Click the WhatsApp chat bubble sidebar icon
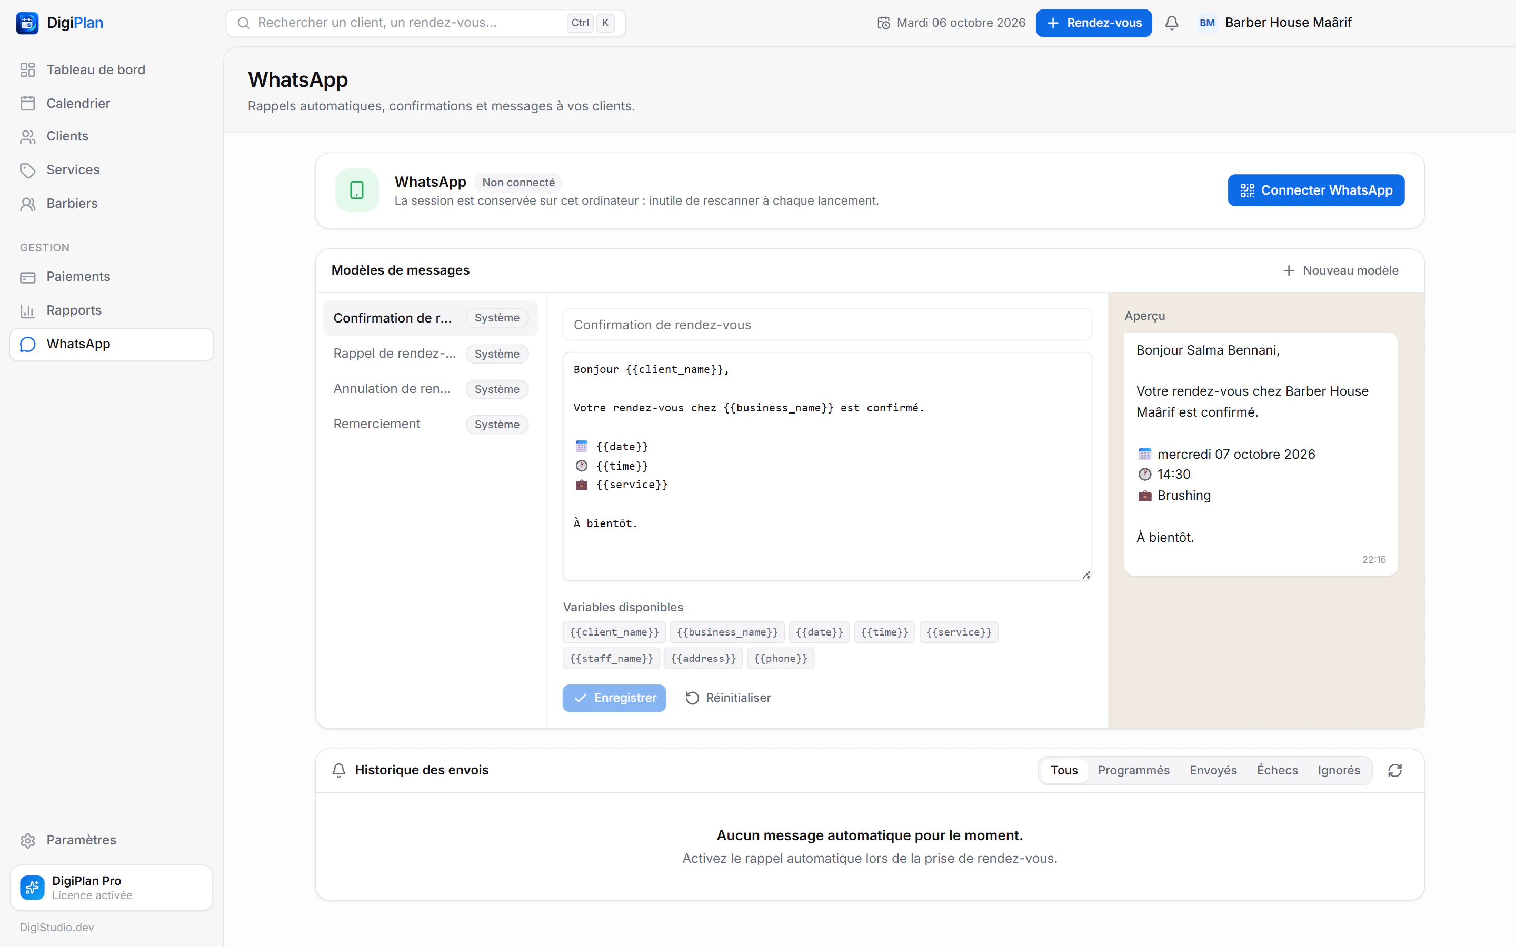Viewport: 1516px width, 947px height. [27, 345]
